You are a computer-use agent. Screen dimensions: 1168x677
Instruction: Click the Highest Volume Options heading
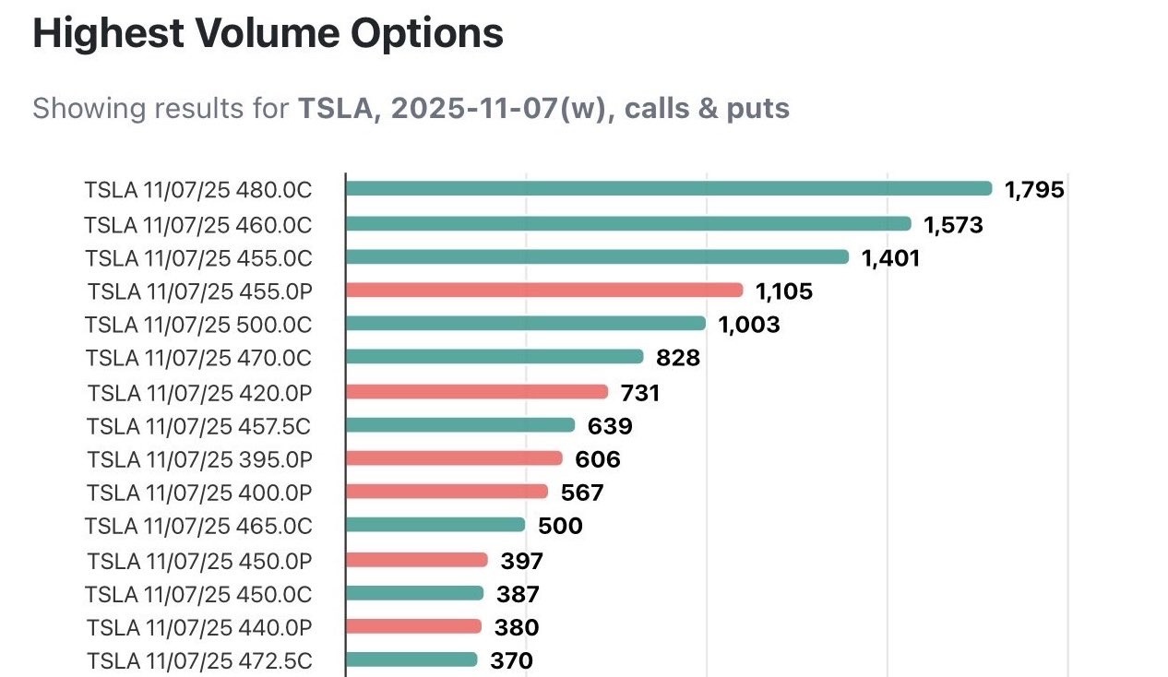coord(268,33)
